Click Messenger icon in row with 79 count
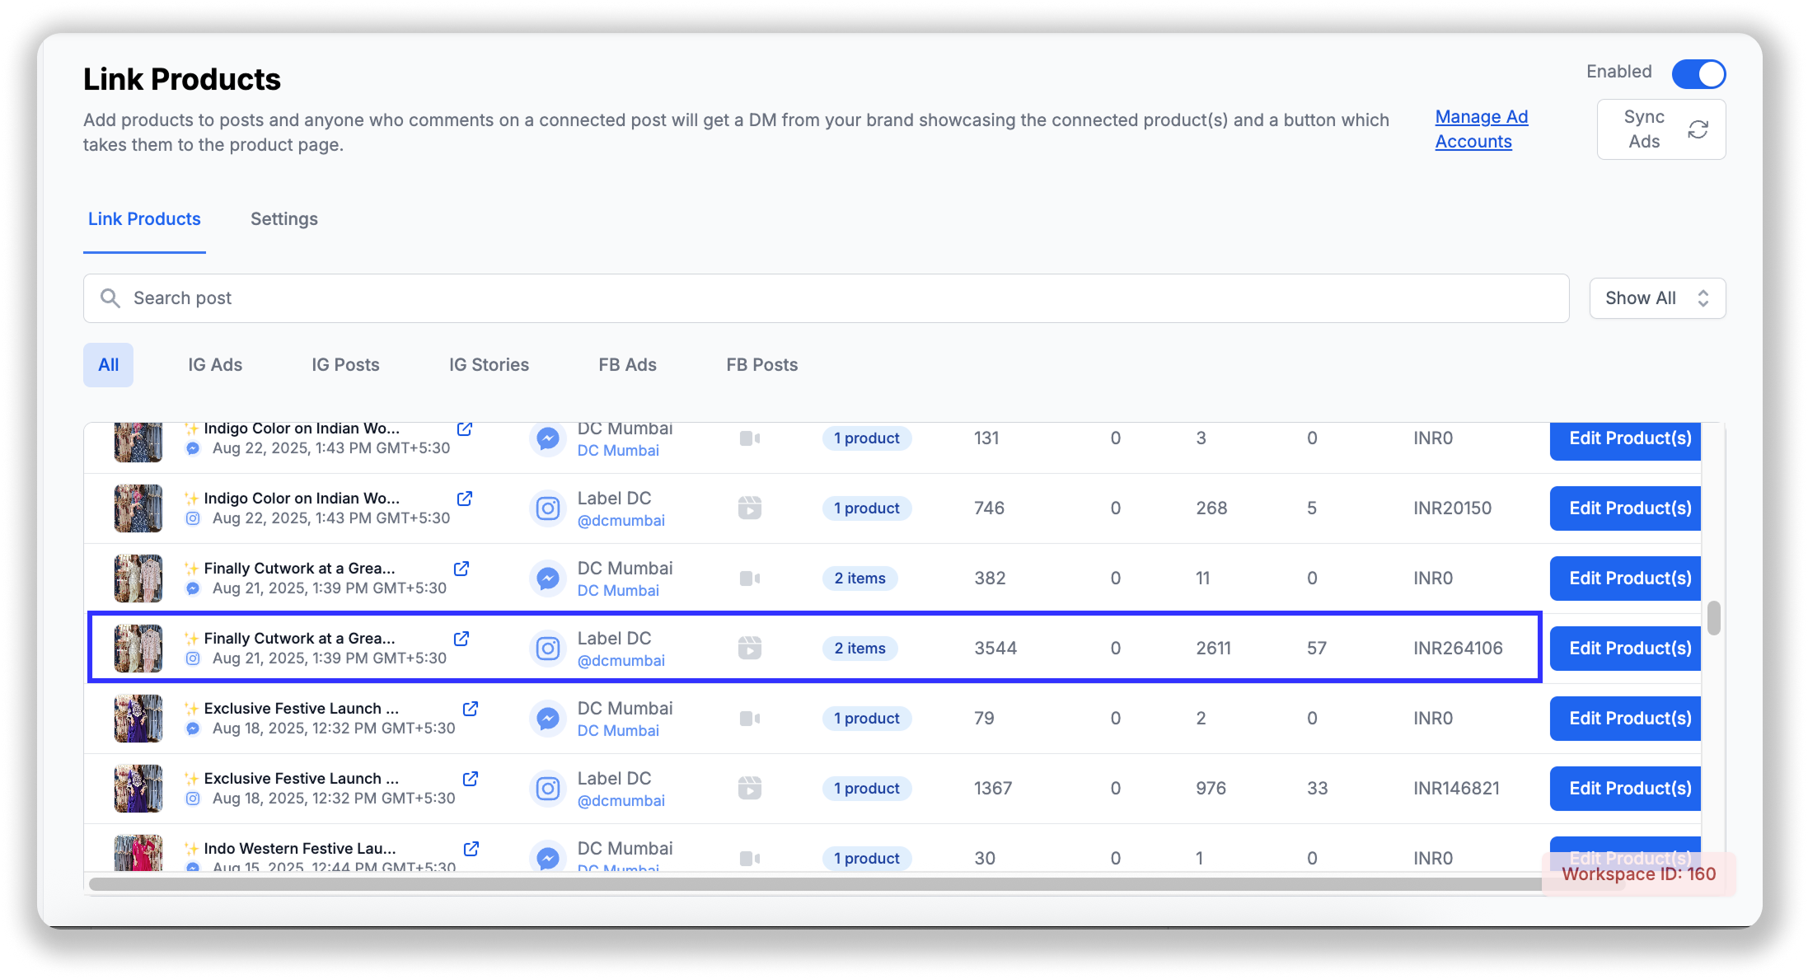Screen dimensions: 1808x979 point(548,719)
